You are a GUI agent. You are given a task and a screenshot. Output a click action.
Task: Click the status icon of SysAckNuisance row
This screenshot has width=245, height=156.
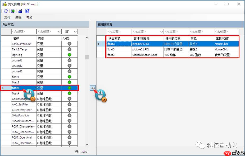pos(69,121)
